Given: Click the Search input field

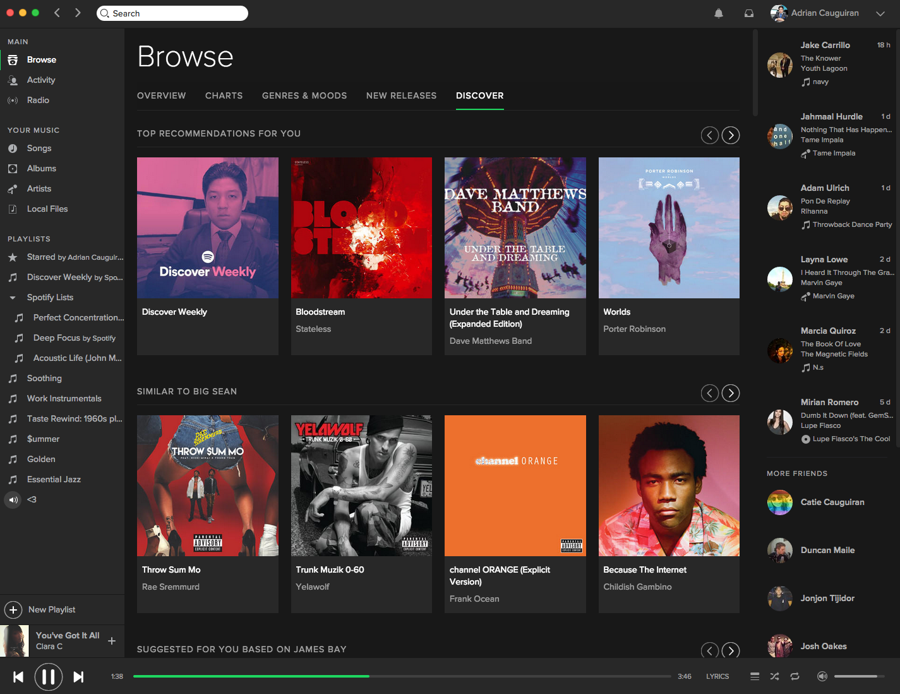Looking at the screenshot, I should 172,13.
